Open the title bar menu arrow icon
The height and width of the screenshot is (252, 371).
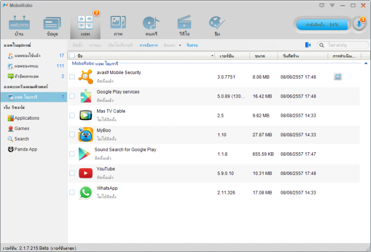[332, 5]
